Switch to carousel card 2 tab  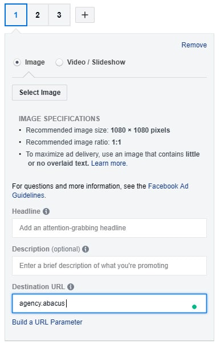tap(38, 15)
